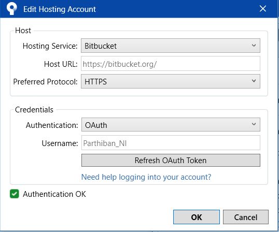Click the 'Edit Hosting Account' window title
This screenshot has width=279, height=232.
(x=60, y=9)
